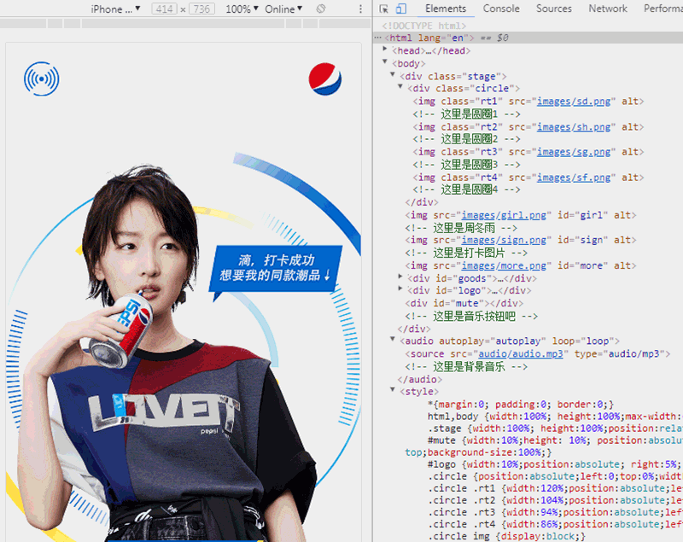Open the images/sh.png link
The width and height of the screenshot is (683, 542).
click(574, 127)
